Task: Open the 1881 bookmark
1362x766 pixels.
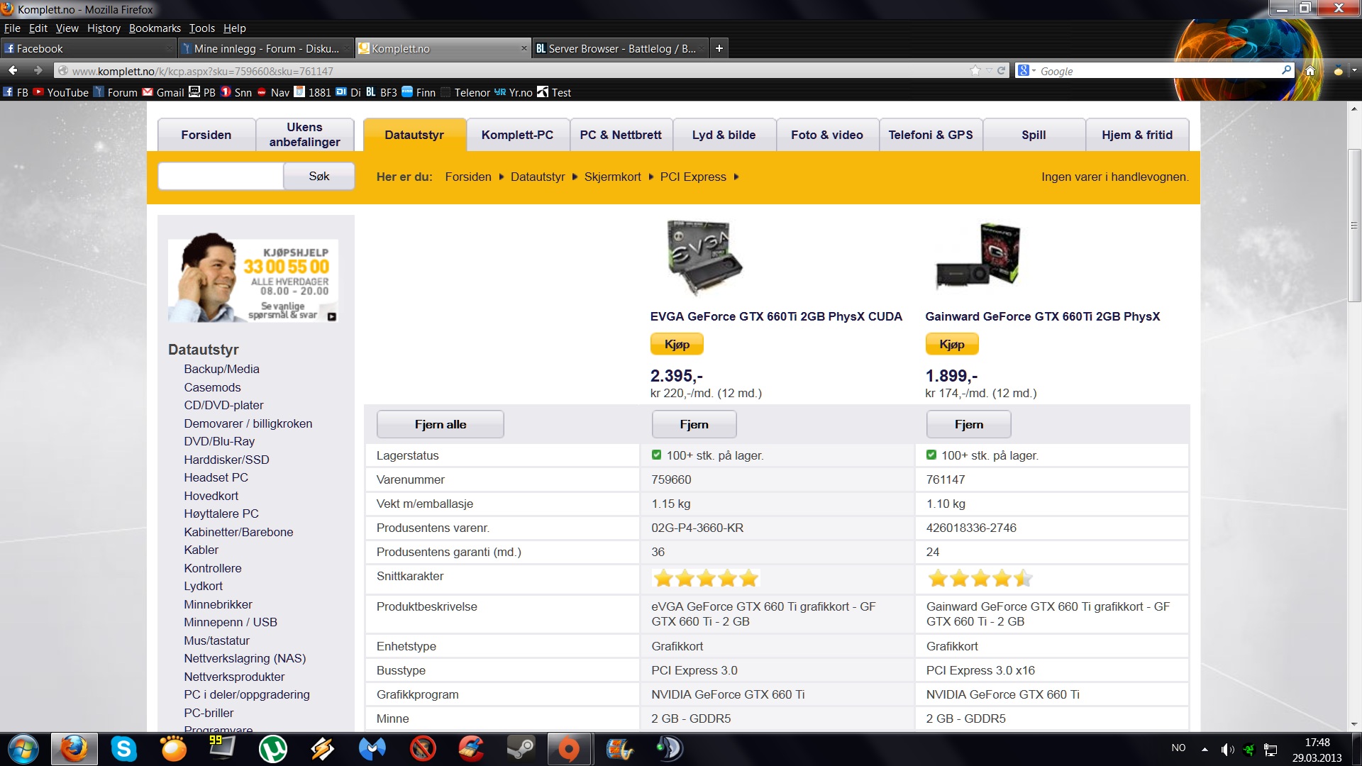Action: pyautogui.click(x=313, y=92)
